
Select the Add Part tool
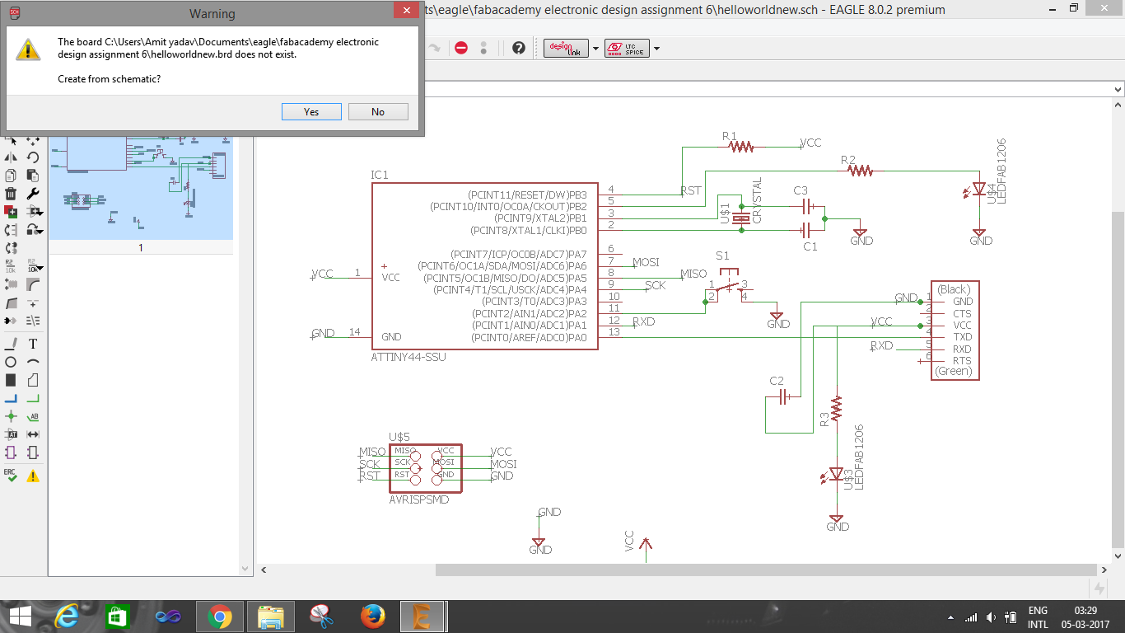point(11,212)
